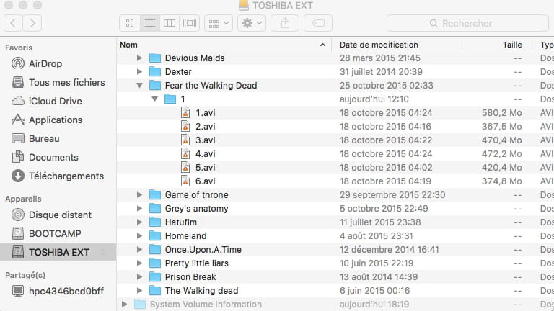Sort by Nom column header

coord(224,45)
